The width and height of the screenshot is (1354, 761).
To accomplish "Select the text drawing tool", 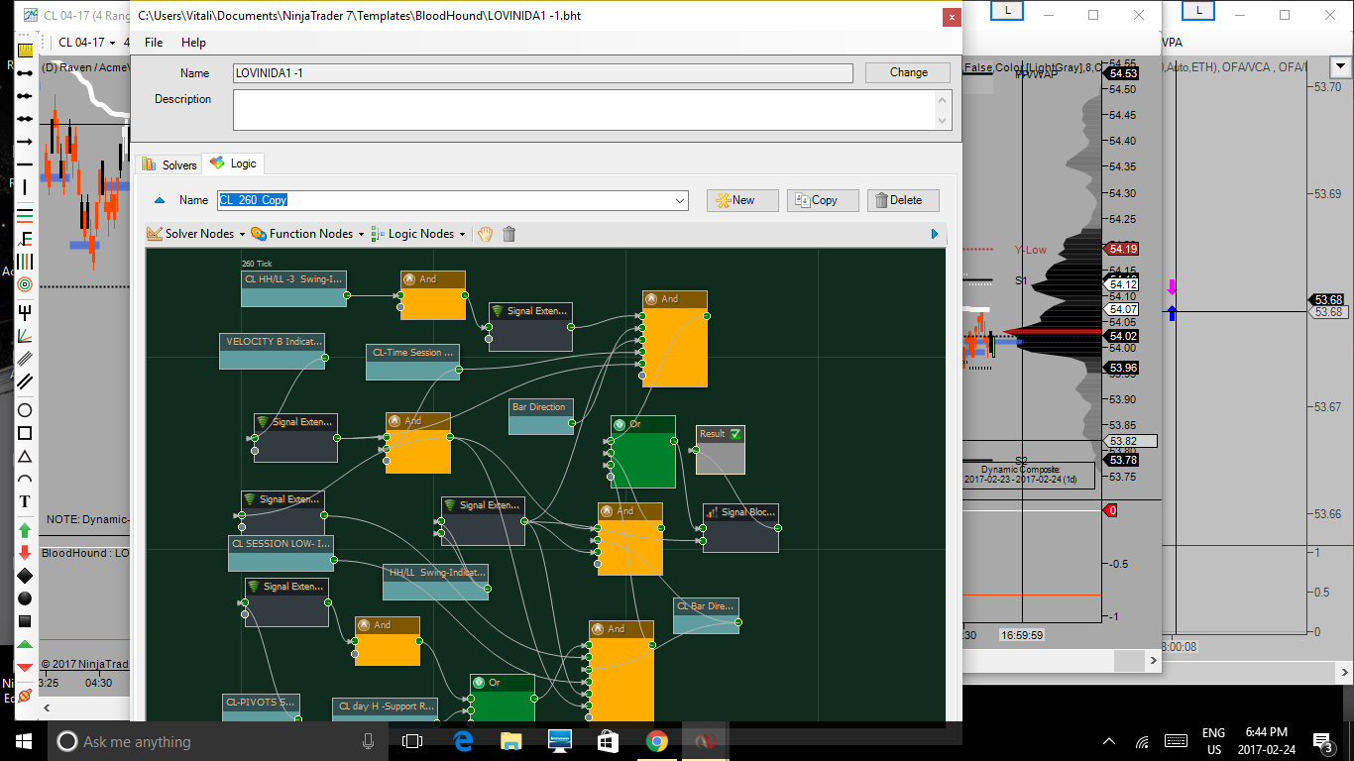I will pyautogui.click(x=25, y=501).
